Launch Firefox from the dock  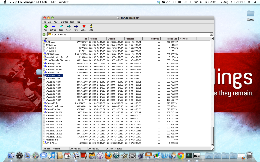(x=108, y=156)
